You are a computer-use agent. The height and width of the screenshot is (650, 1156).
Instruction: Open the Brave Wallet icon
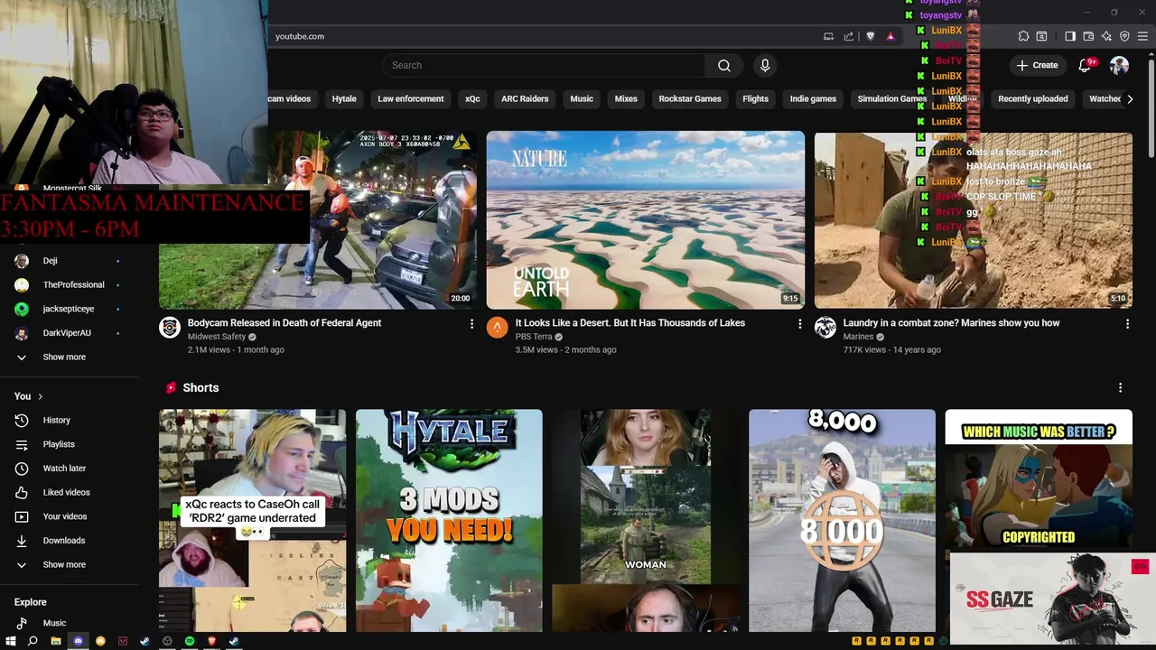pos(1088,36)
